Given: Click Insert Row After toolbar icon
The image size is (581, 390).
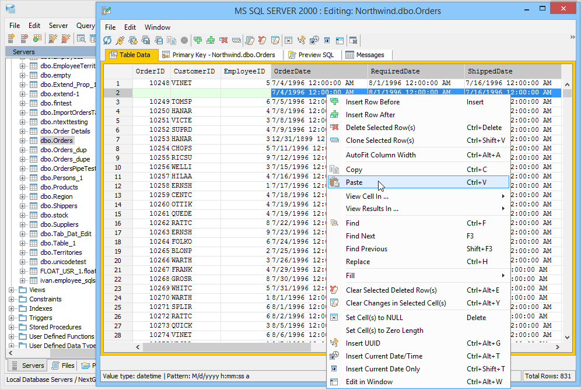Looking at the screenshot, I should pyautogui.click(x=211, y=40).
